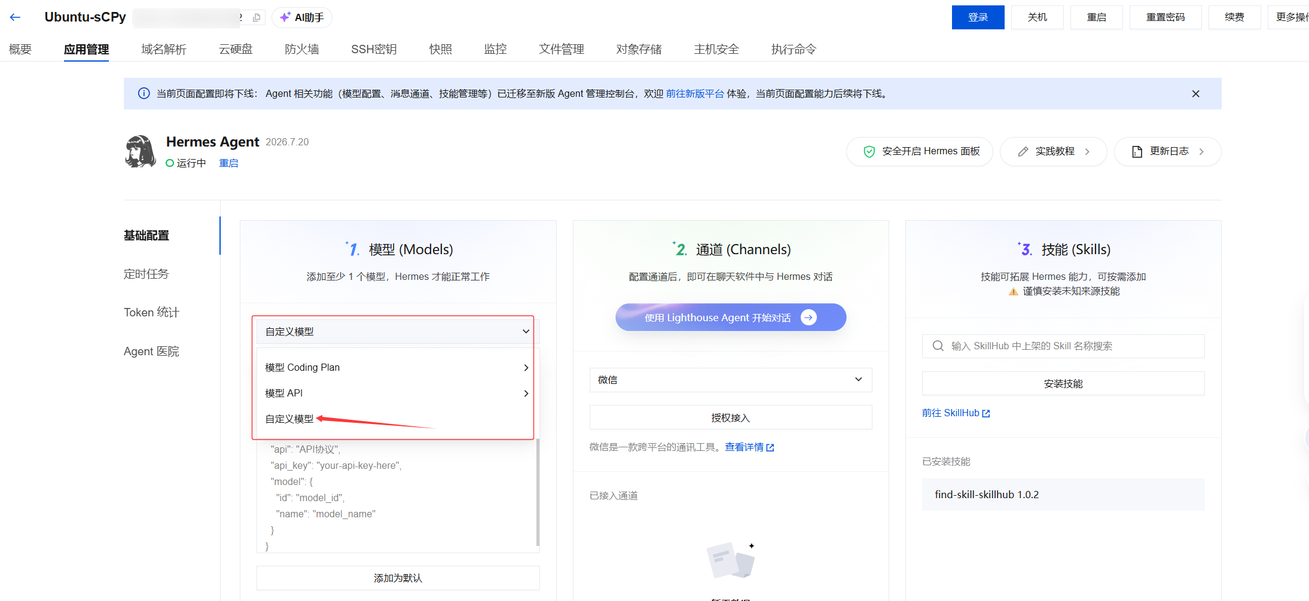
Task: Click the 续费 renew button
Action: [1234, 17]
